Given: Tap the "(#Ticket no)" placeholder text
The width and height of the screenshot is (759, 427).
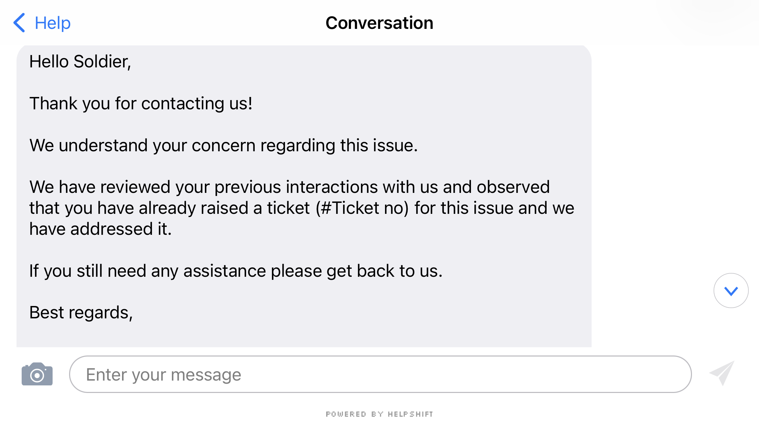Looking at the screenshot, I should (362, 208).
